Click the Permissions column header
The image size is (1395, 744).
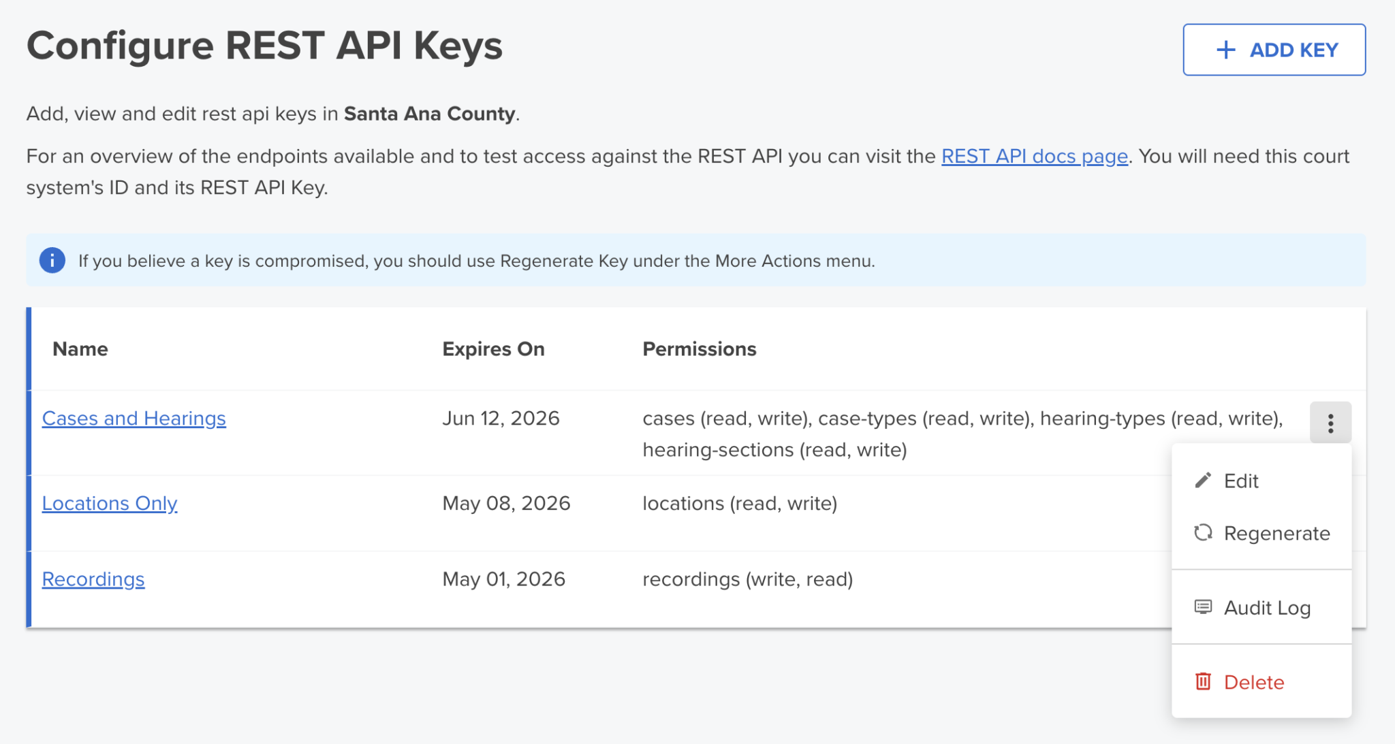pyautogui.click(x=700, y=349)
